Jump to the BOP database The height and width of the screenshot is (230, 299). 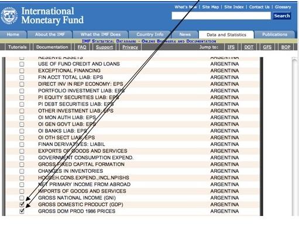(x=286, y=47)
